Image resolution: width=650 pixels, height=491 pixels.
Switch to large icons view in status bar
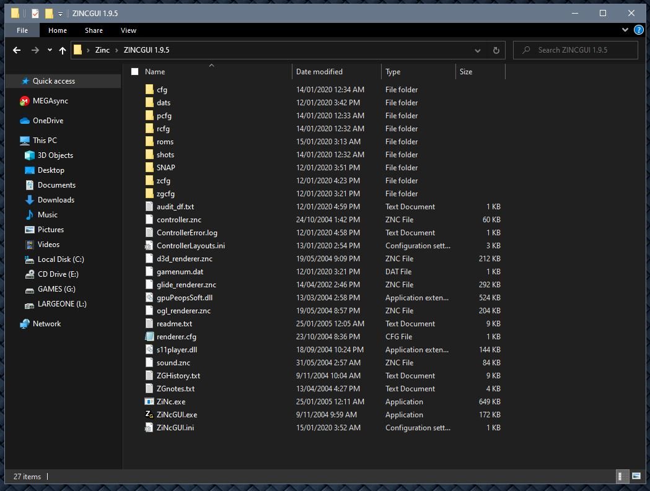(636, 476)
